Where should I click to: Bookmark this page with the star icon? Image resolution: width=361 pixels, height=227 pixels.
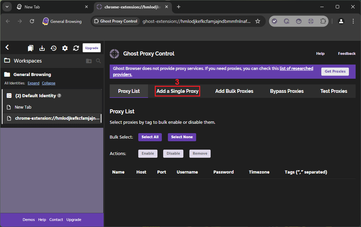click(258, 21)
